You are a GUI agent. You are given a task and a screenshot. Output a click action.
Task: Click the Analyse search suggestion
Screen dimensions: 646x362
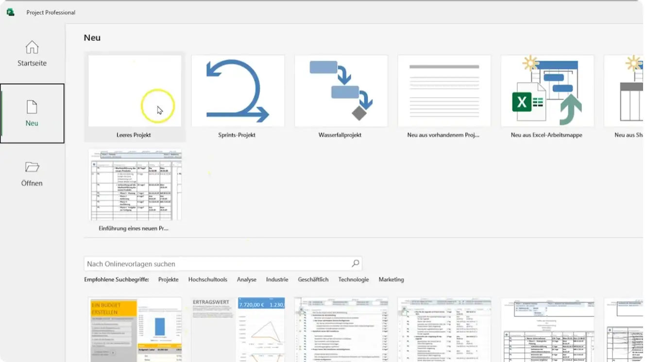247,279
